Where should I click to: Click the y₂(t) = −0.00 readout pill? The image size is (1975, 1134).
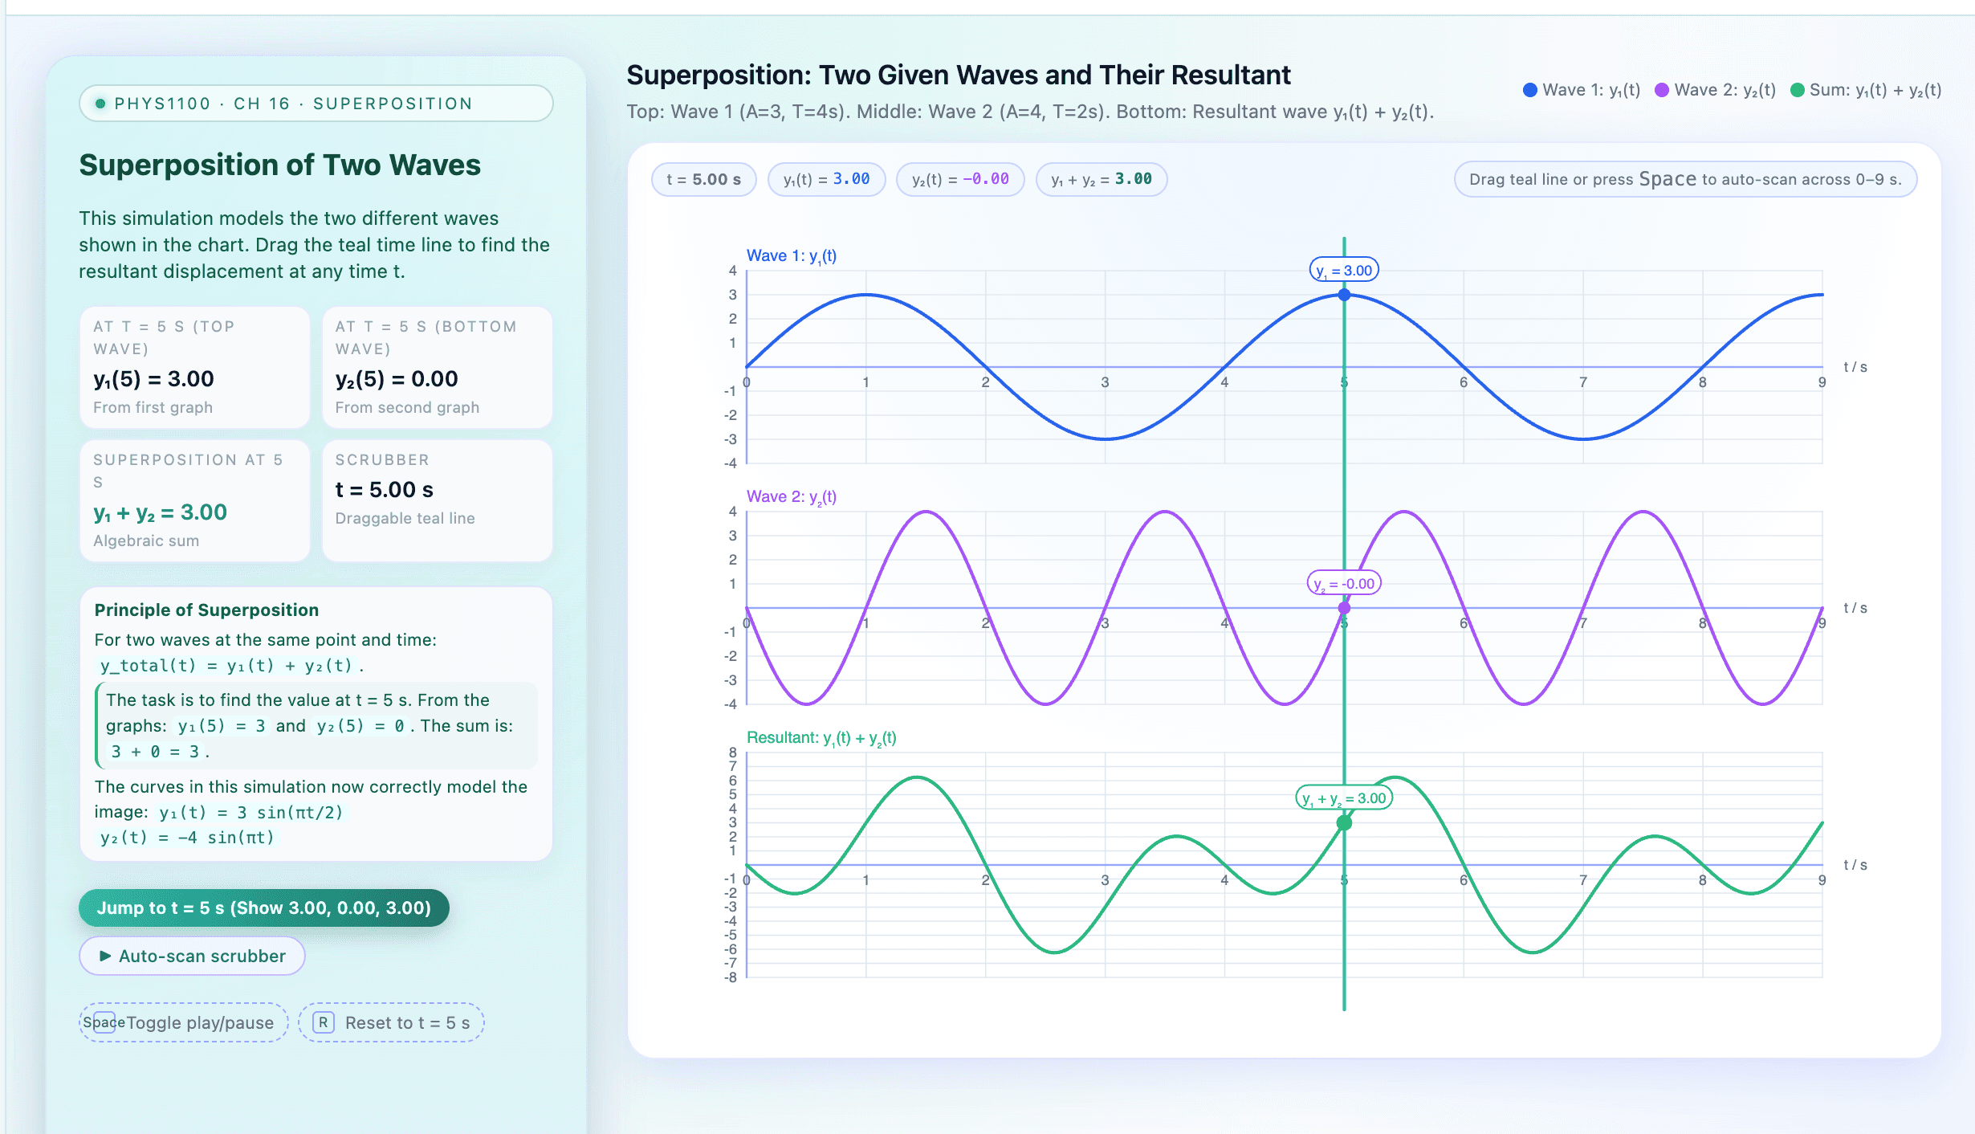coord(960,179)
